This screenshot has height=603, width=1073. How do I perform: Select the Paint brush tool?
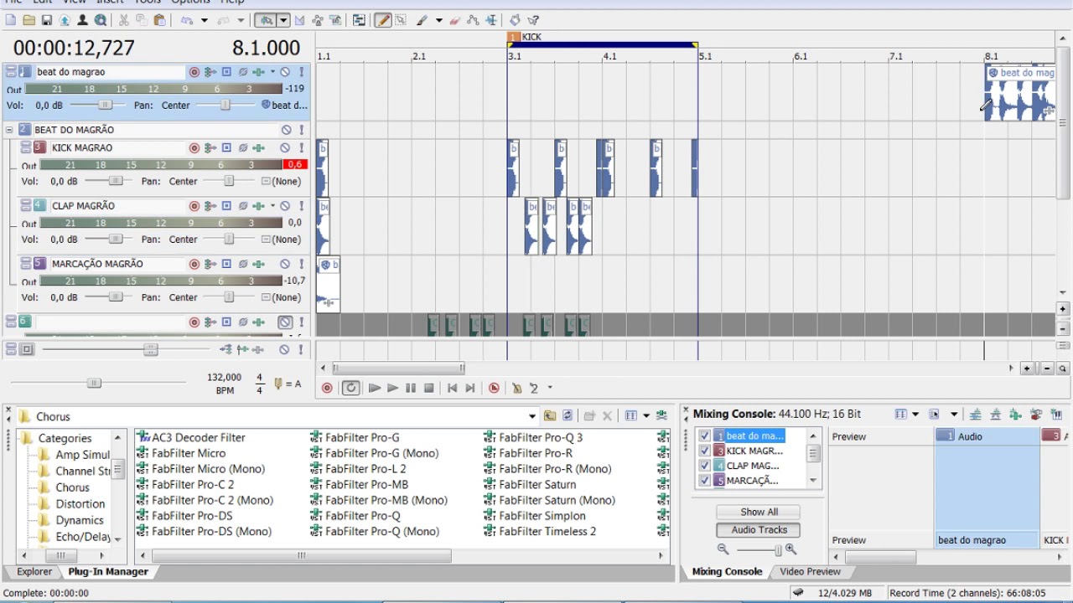(422, 20)
